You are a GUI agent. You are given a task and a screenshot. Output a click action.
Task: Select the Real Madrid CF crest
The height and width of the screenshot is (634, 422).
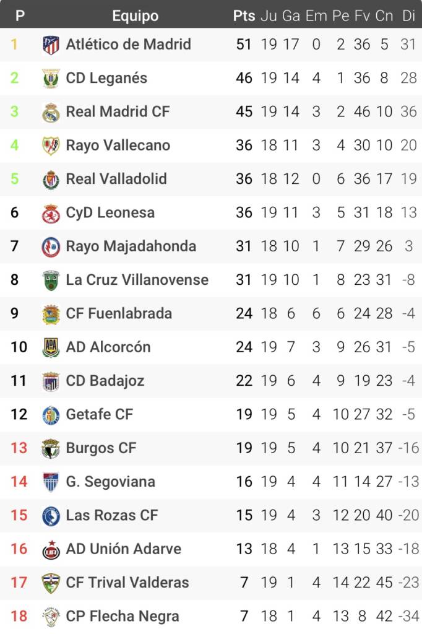(51, 112)
